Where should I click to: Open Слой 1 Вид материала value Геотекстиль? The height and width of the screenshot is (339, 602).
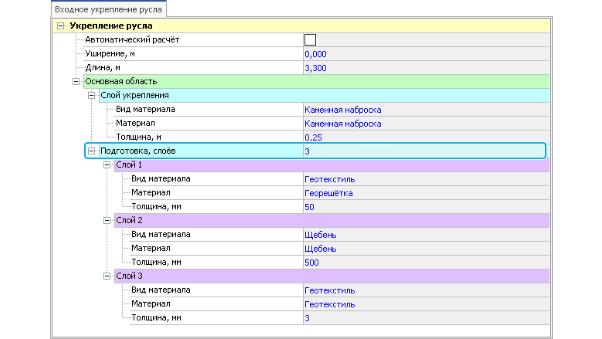[x=426, y=179]
